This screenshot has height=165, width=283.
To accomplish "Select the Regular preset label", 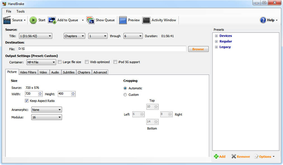I will point(226,41).
